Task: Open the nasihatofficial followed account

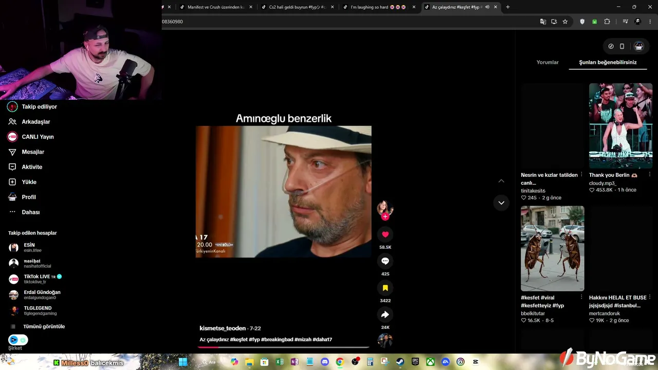Action: [x=30, y=263]
